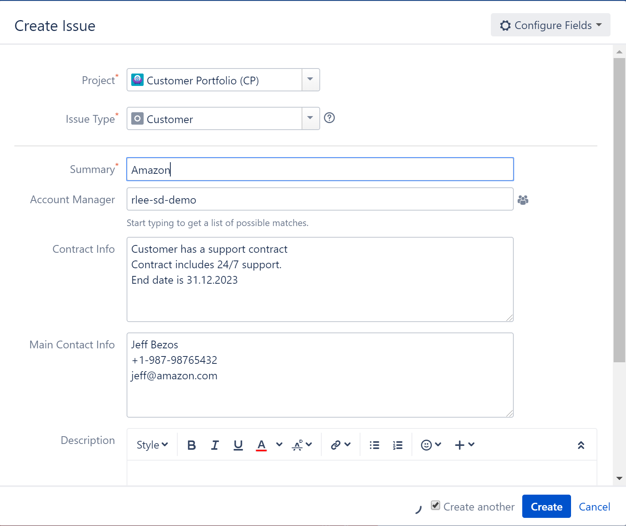
Task: Click the bullet list icon
Action: 374,445
